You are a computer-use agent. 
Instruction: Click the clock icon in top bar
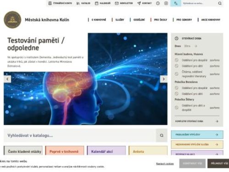[x=158, y=3]
